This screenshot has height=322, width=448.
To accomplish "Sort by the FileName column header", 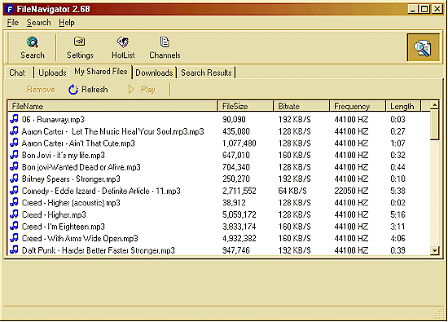I will (x=112, y=106).
